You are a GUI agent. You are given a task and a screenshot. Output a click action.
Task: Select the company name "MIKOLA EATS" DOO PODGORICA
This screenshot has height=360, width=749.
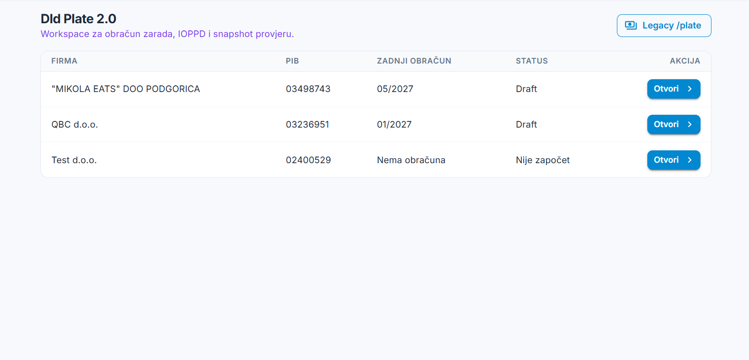125,89
